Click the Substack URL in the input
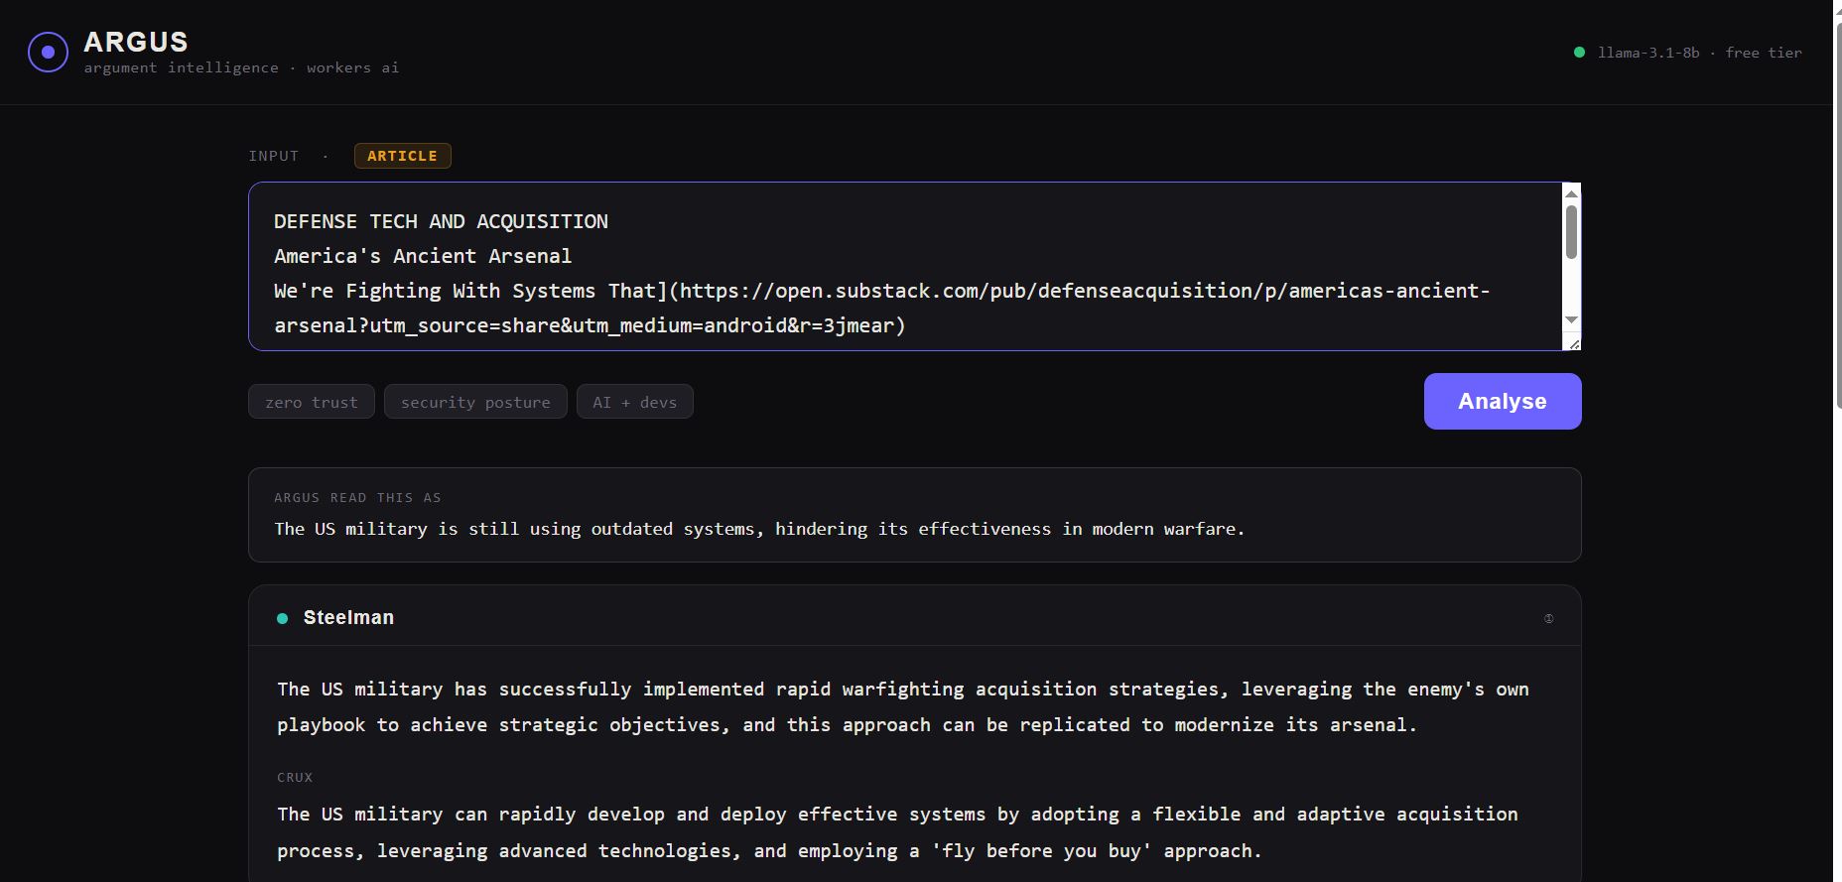Screen dimensions: 1842x882 (x=1082, y=291)
